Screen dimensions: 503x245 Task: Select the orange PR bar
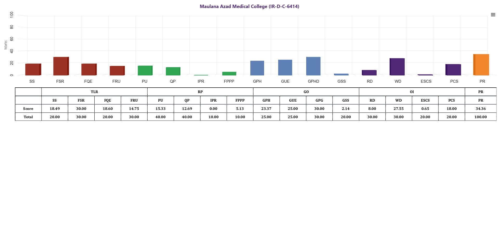[x=481, y=65]
